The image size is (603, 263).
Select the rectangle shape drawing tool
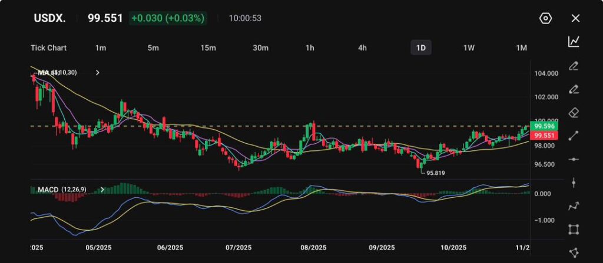574,230
